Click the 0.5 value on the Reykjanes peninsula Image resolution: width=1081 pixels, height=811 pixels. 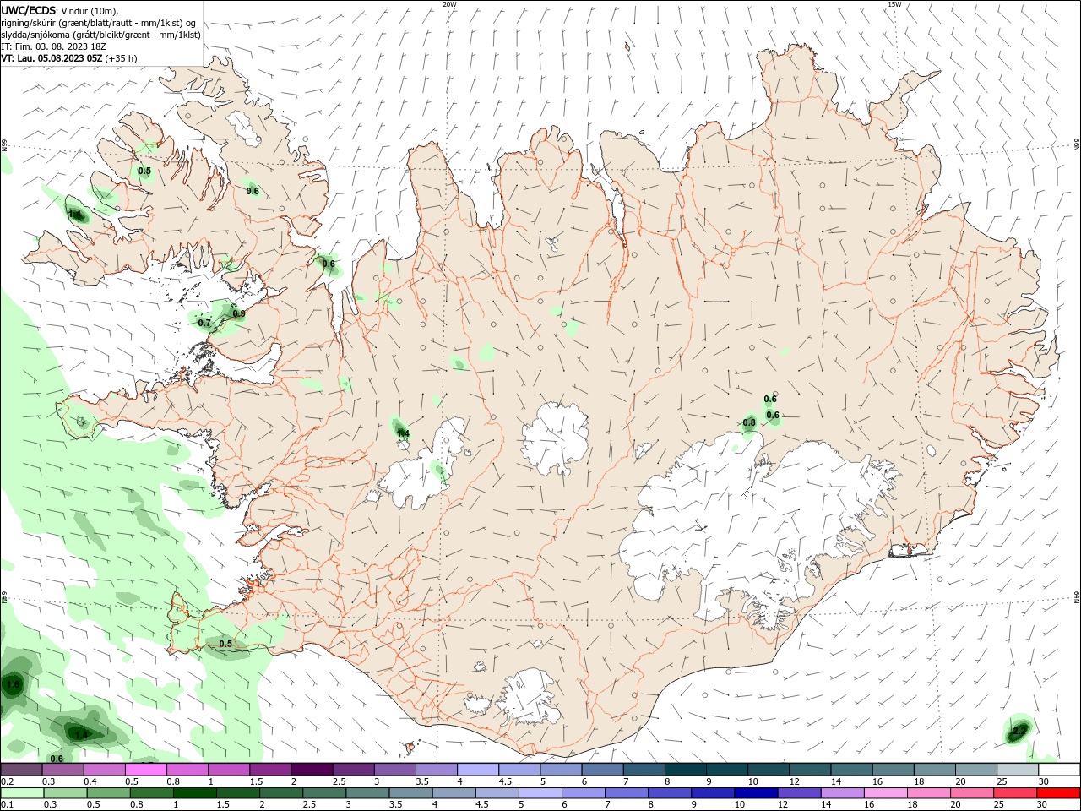pyautogui.click(x=225, y=644)
